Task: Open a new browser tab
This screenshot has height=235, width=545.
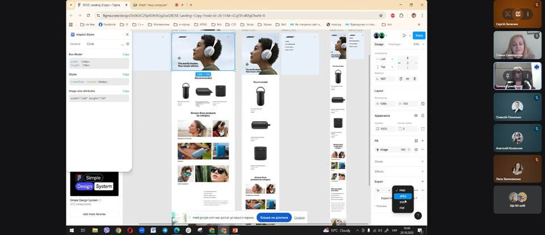Action: click(x=191, y=5)
